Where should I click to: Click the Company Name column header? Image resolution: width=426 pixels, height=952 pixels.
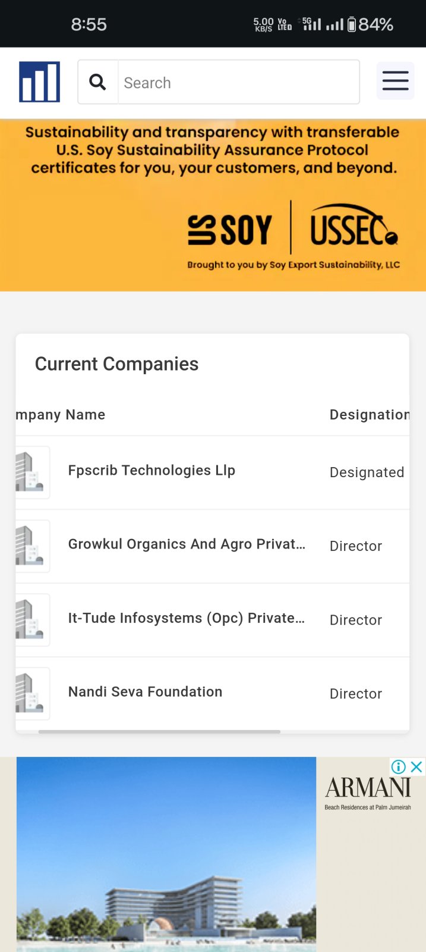(x=61, y=415)
